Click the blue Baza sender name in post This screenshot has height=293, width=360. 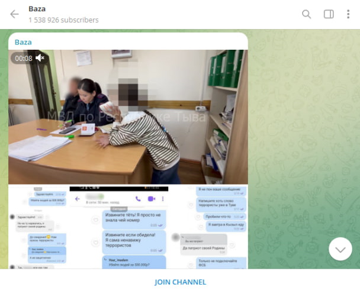point(23,42)
